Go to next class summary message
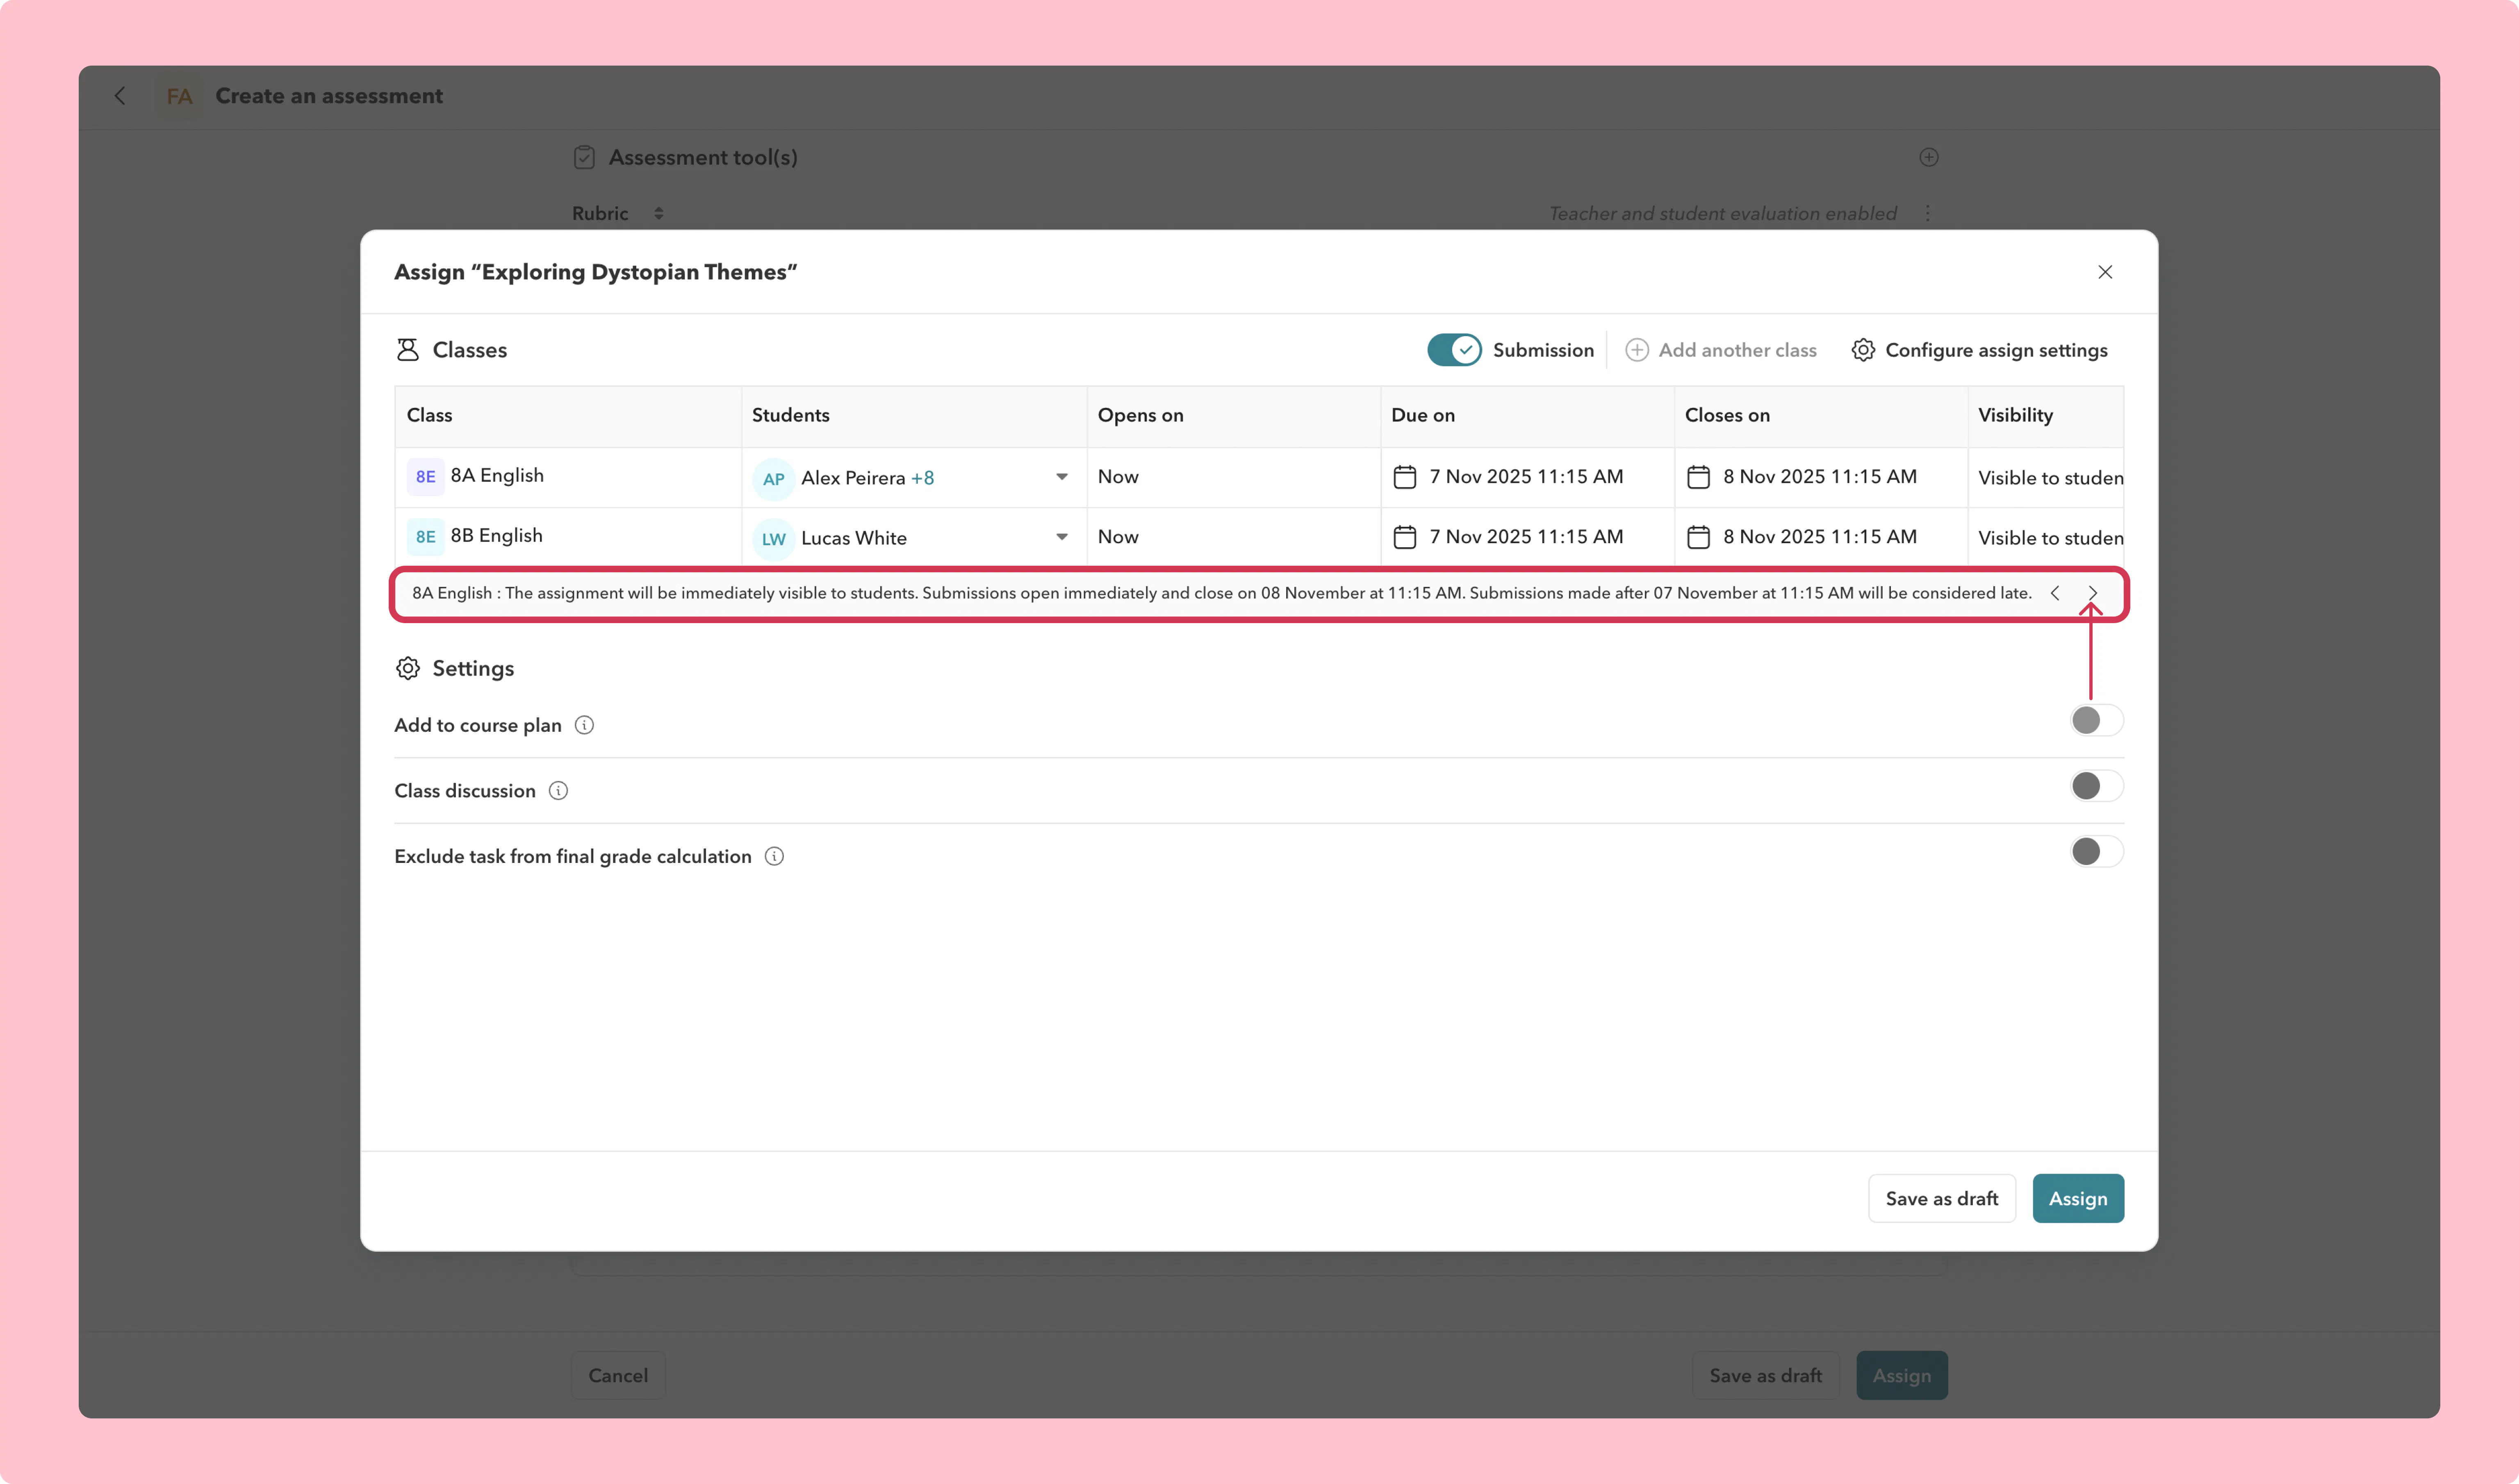 coord(2092,593)
